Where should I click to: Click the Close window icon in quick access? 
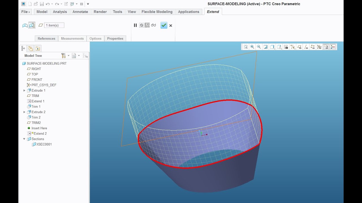(81, 4)
